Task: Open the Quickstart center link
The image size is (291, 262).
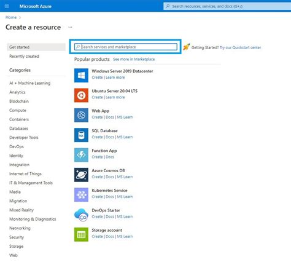Action: click(241, 47)
